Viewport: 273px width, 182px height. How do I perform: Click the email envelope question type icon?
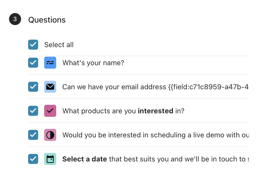click(50, 87)
